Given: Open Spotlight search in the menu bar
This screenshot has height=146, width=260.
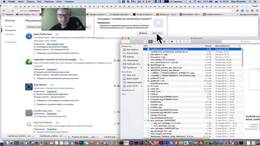Looking at the screenshot, I should [250, 2].
